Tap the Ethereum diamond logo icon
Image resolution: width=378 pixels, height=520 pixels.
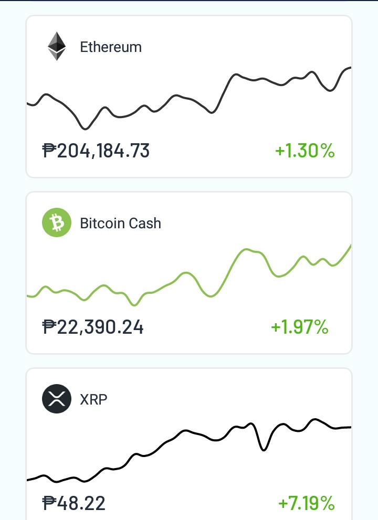pyautogui.click(x=57, y=46)
